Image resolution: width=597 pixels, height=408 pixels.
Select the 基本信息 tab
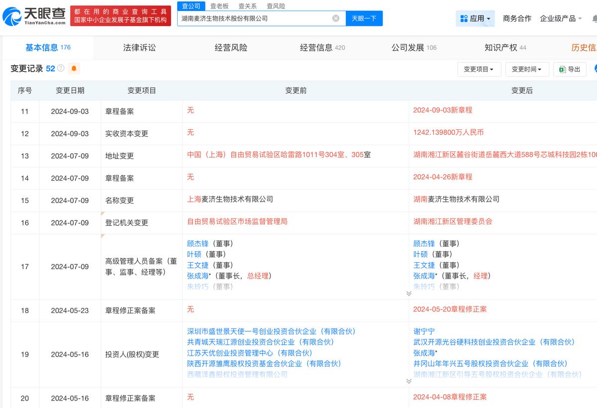(x=48, y=47)
